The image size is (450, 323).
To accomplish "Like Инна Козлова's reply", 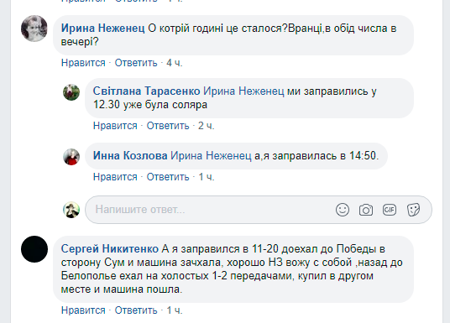I will tap(115, 177).
